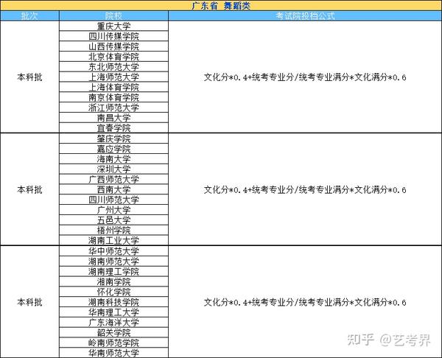Click on 深圳大学
Image resolution: width=442 pixels, height=358 pixels.
click(113, 169)
